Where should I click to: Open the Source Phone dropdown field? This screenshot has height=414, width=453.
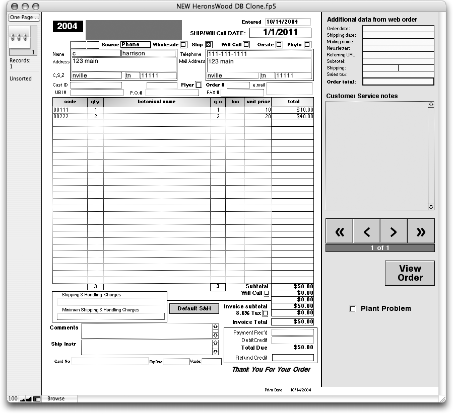(x=136, y=45)
